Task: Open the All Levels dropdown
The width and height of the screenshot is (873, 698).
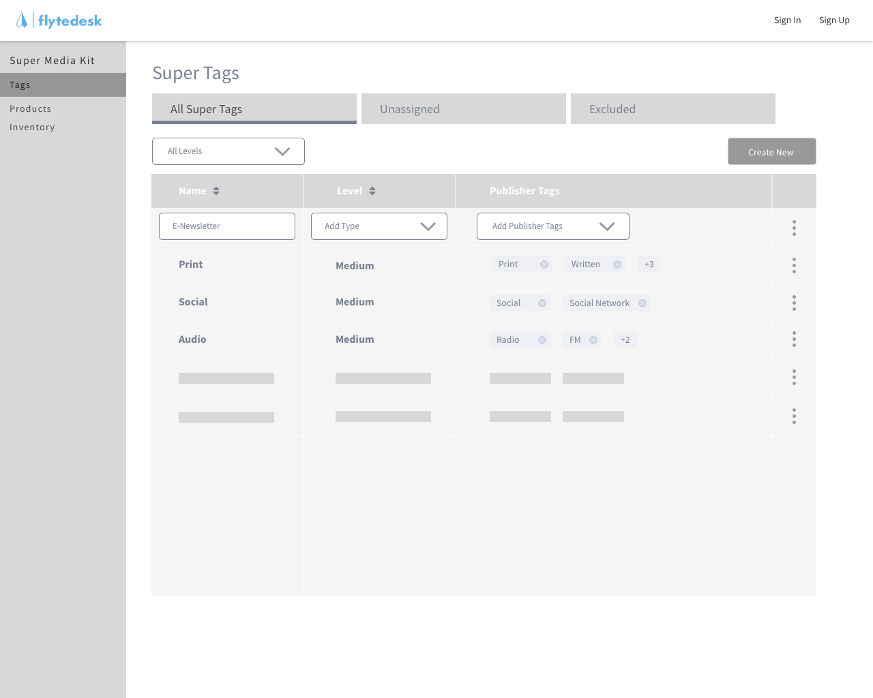Action: pos(228,151)
